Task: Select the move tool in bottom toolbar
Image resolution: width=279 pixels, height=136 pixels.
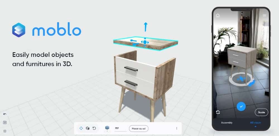Action: pyautogui.click(x=81, y=128)
